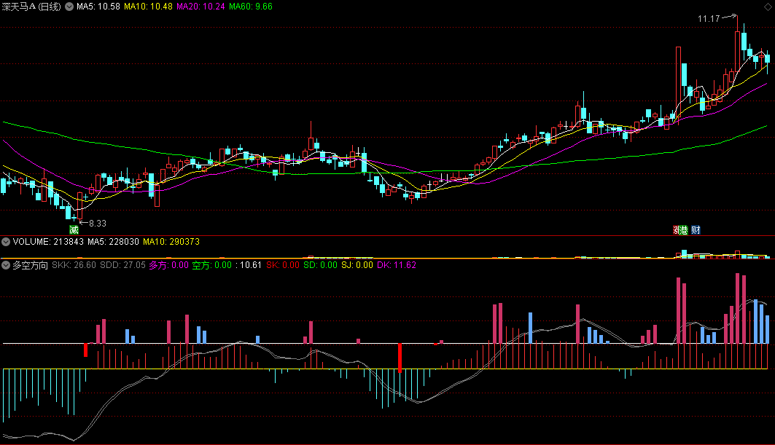Click the red SK: 0.00 value

(x=283, y=265)
